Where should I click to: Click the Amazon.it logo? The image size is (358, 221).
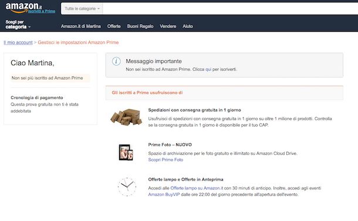23,7
